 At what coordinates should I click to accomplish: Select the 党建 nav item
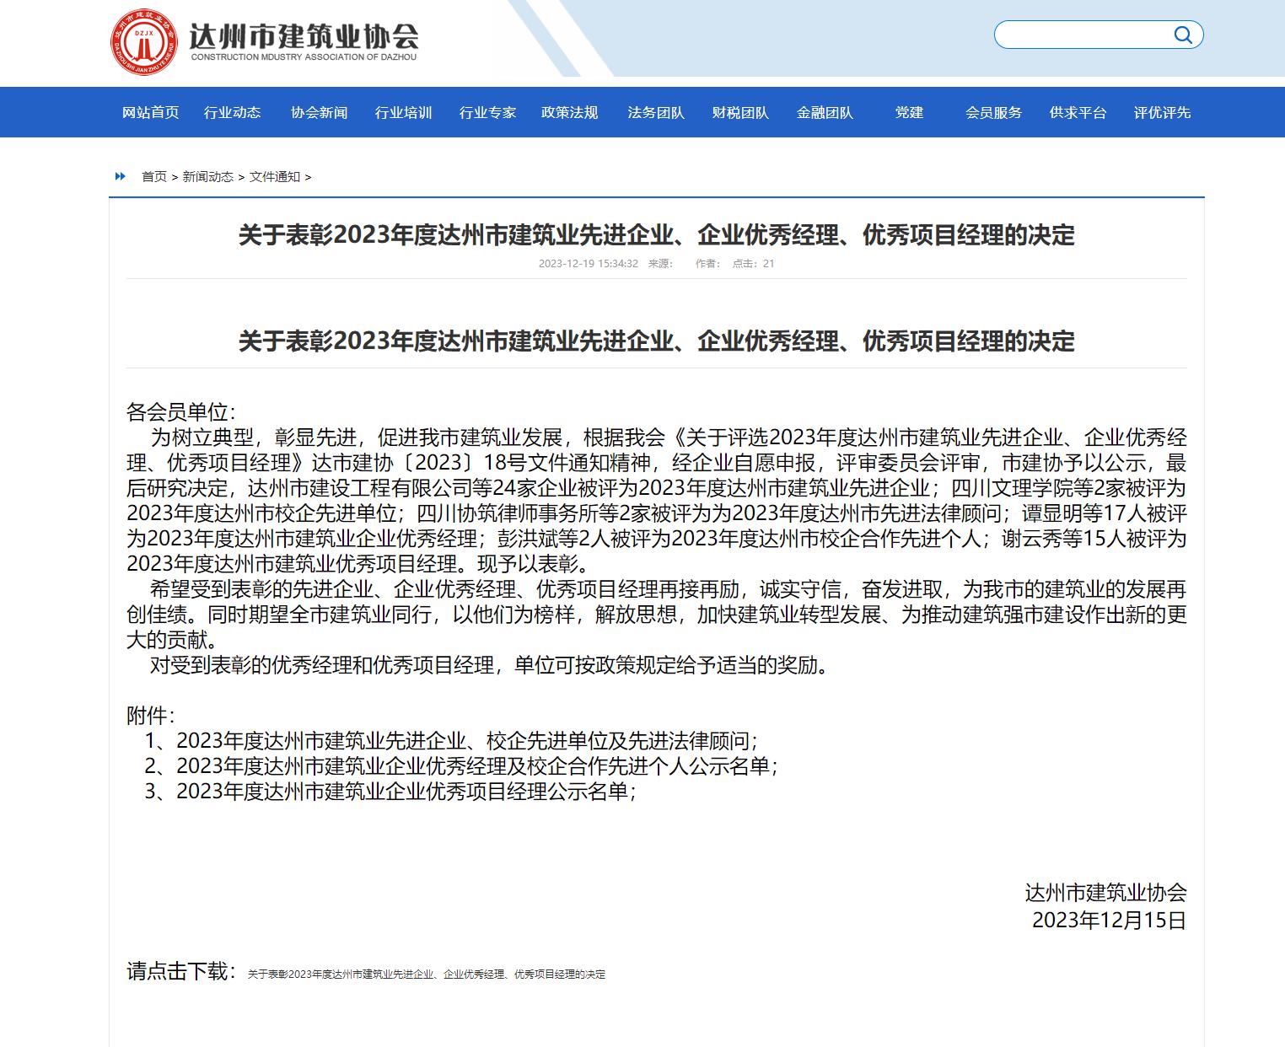(x=909, y=112)
